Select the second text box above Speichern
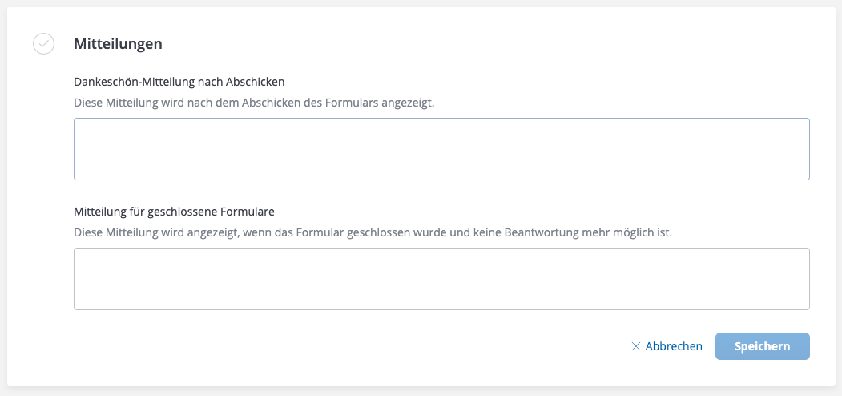842x396 pixels. point(441,278)
